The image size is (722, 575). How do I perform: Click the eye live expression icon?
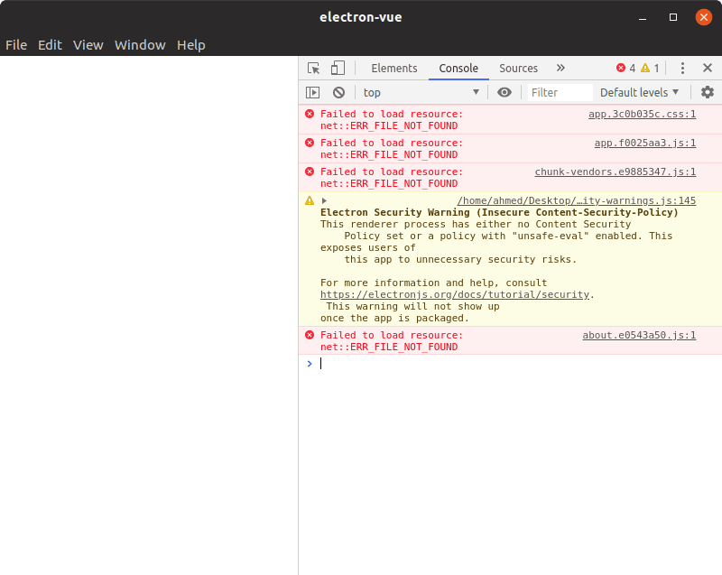(x=504, y=92)
